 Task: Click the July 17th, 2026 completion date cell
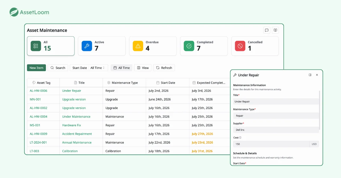click(202, 99)
